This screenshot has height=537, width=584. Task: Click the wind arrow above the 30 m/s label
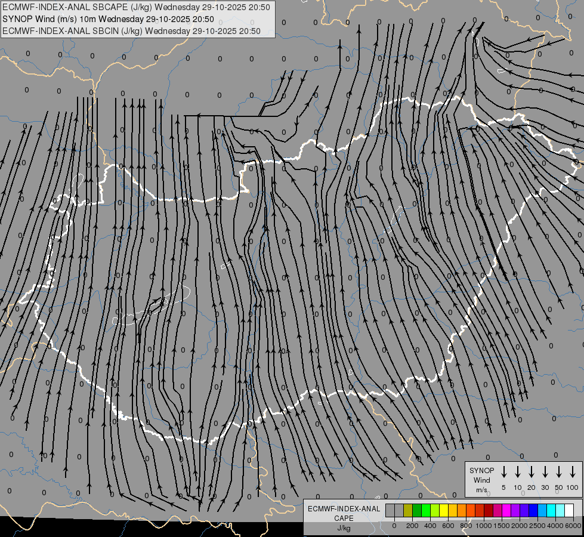[x=545, y=471]
